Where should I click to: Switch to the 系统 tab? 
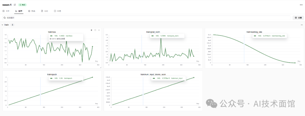pyautogui.click(x=32, y=11)
